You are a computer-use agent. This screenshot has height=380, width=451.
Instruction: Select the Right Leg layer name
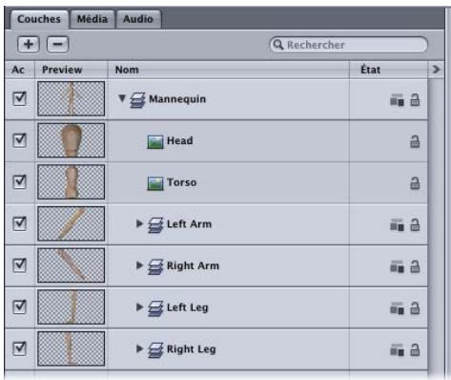pyautogui.click(x=192, y=349)
